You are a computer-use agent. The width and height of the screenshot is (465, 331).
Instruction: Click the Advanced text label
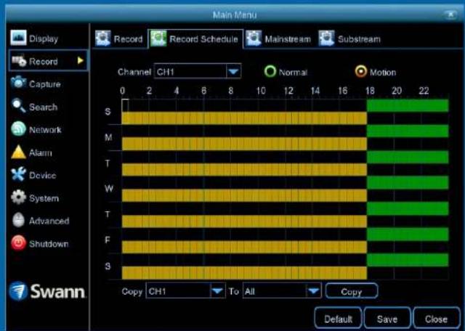click(x=49, y=221)
